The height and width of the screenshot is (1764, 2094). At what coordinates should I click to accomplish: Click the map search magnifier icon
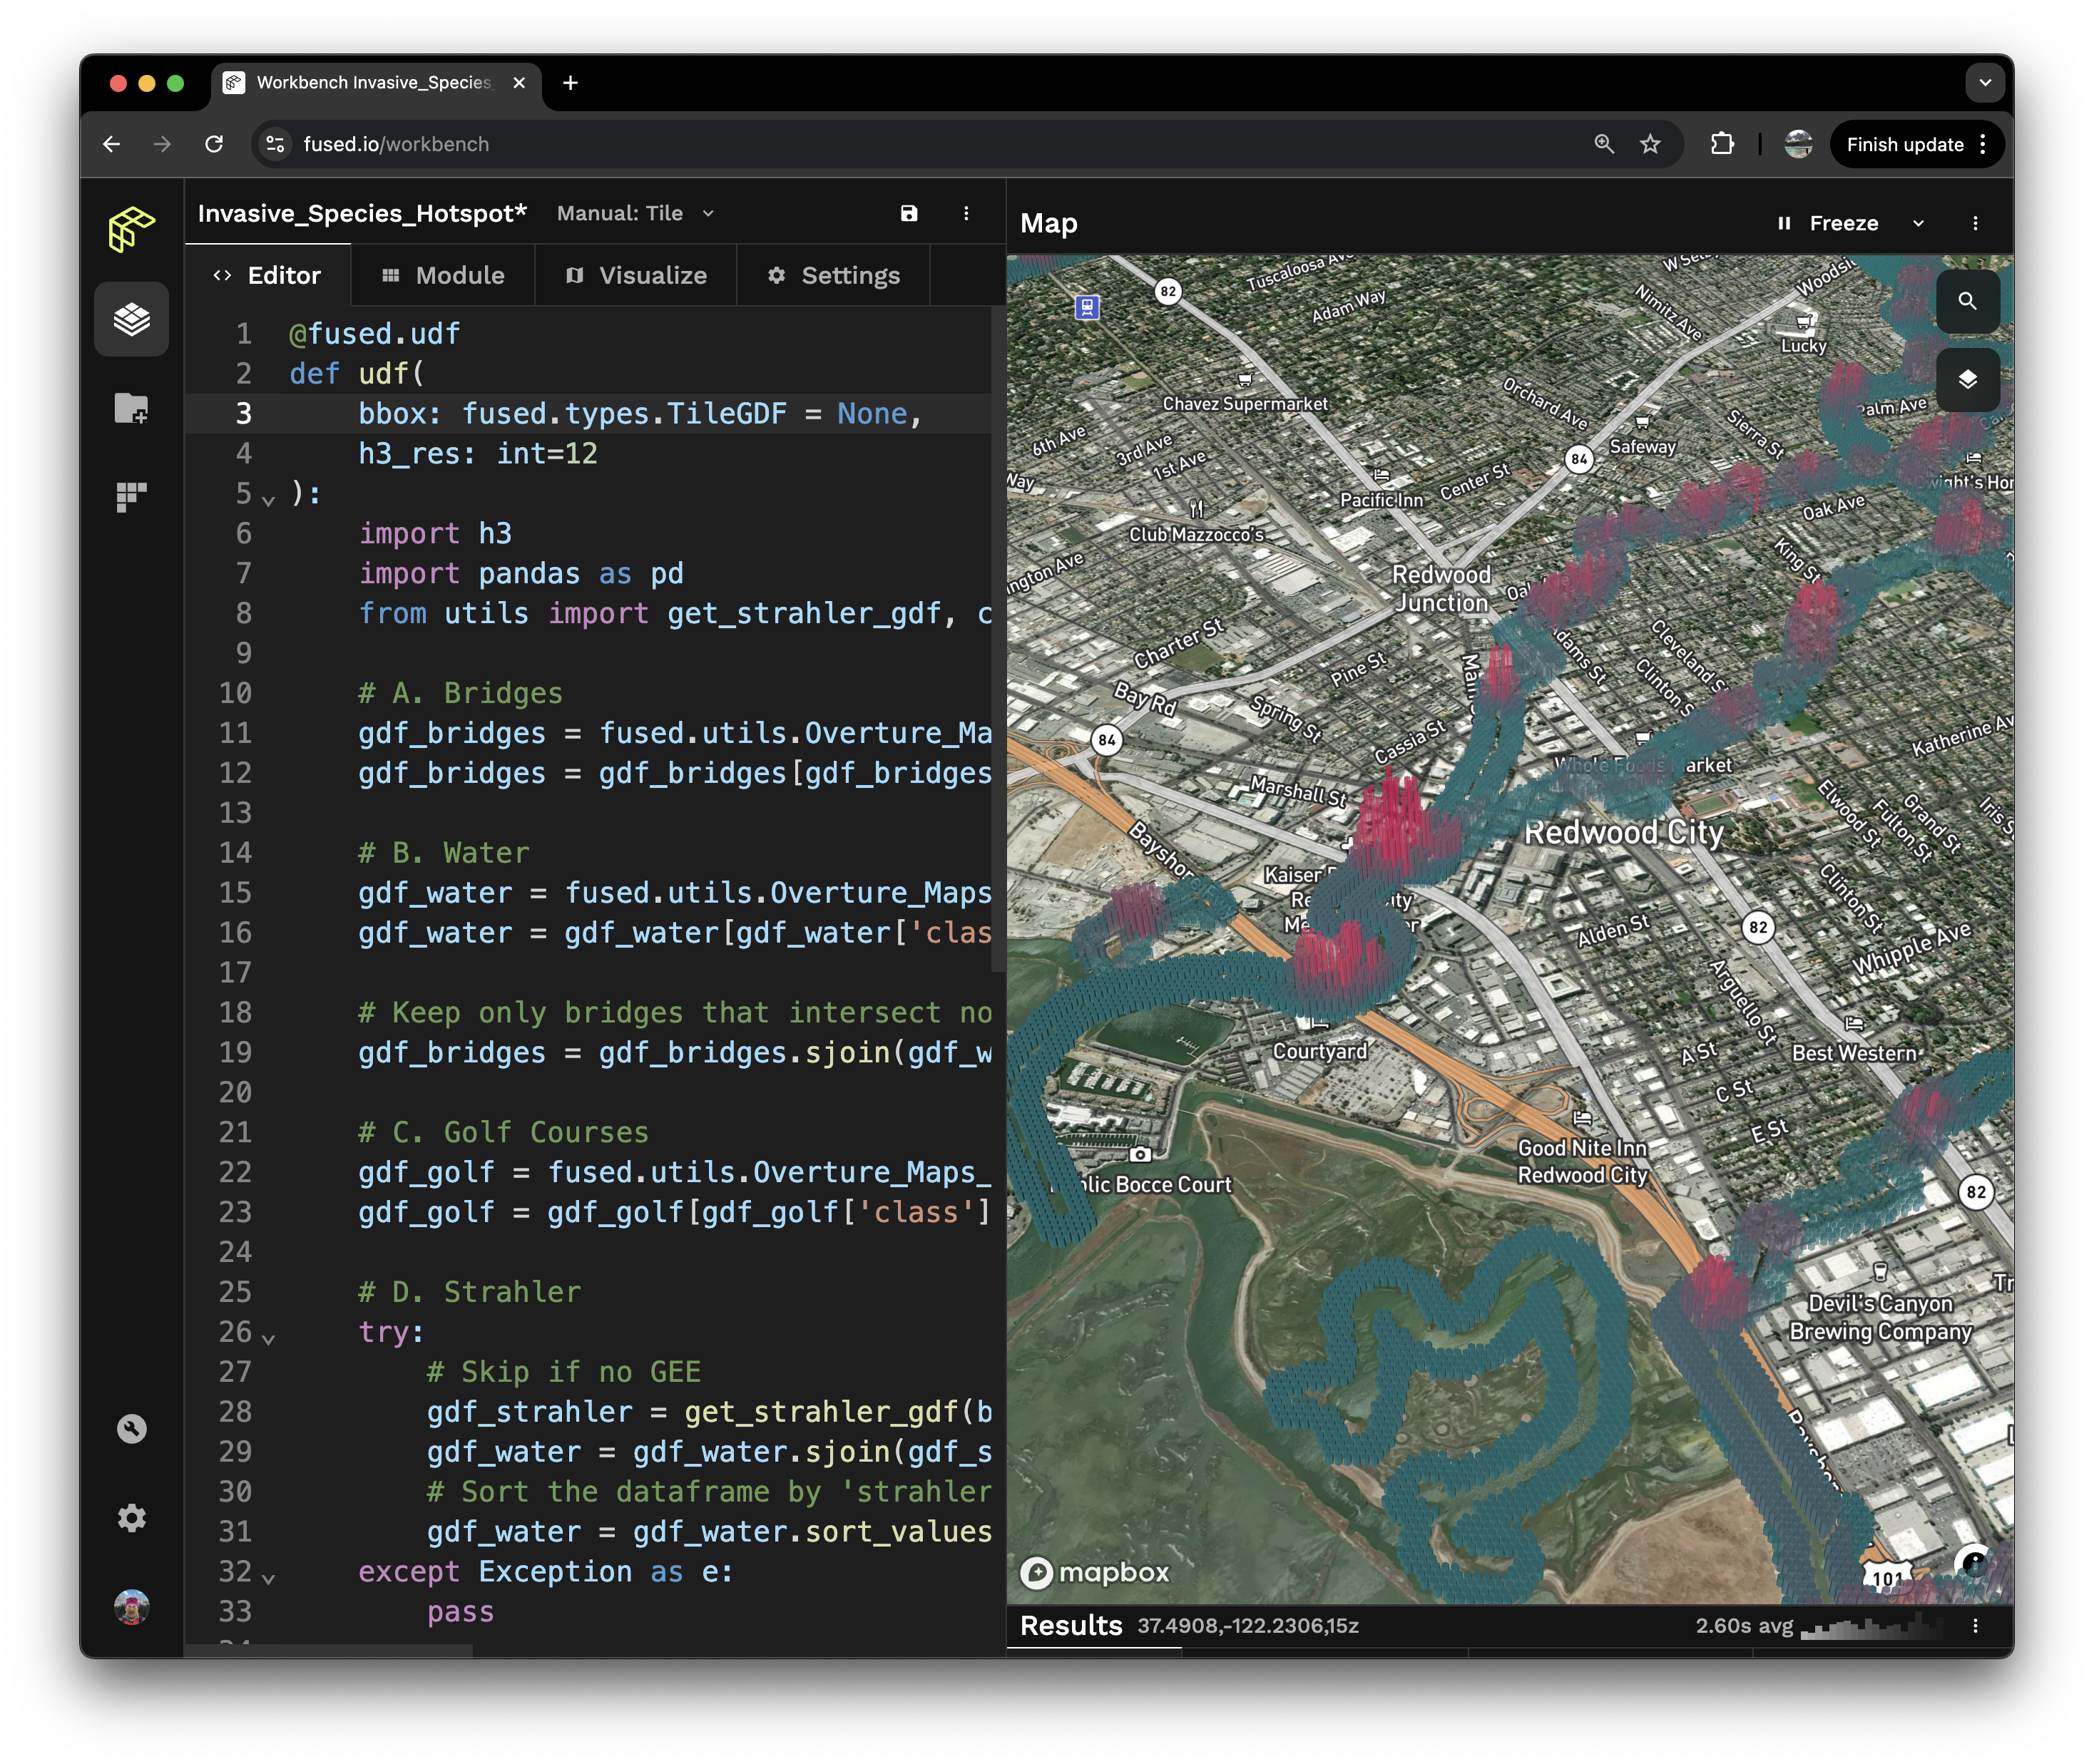click(x=1966, y=301)
